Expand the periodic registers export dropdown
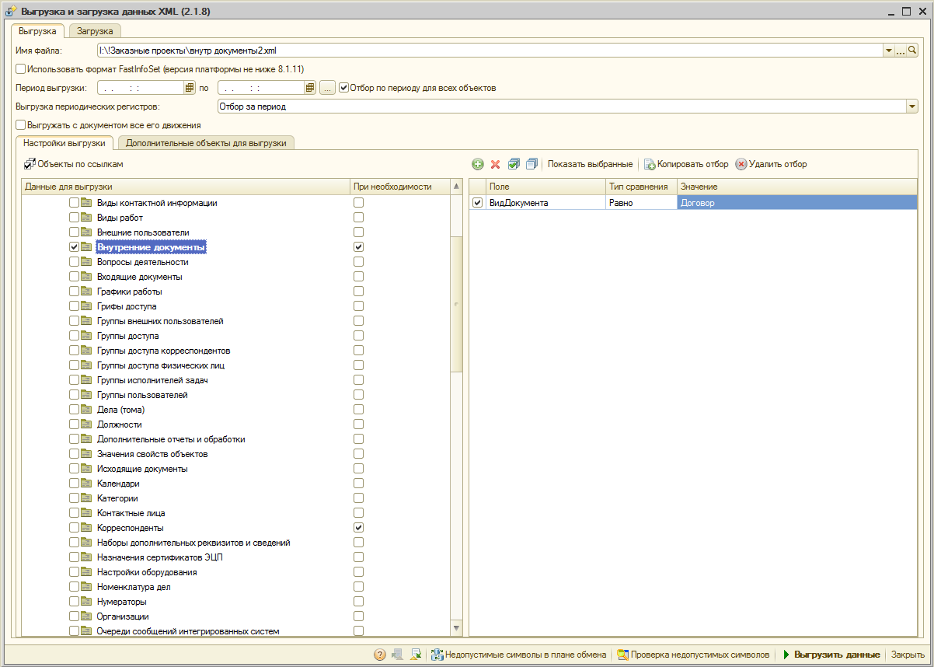934x667 pixels. pyautogui.click(x=912, y=107)
